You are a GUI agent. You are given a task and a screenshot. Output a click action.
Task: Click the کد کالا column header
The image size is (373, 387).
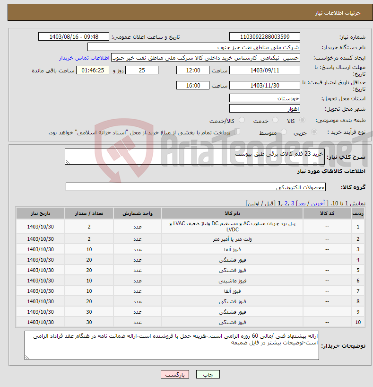click(327, 213)
